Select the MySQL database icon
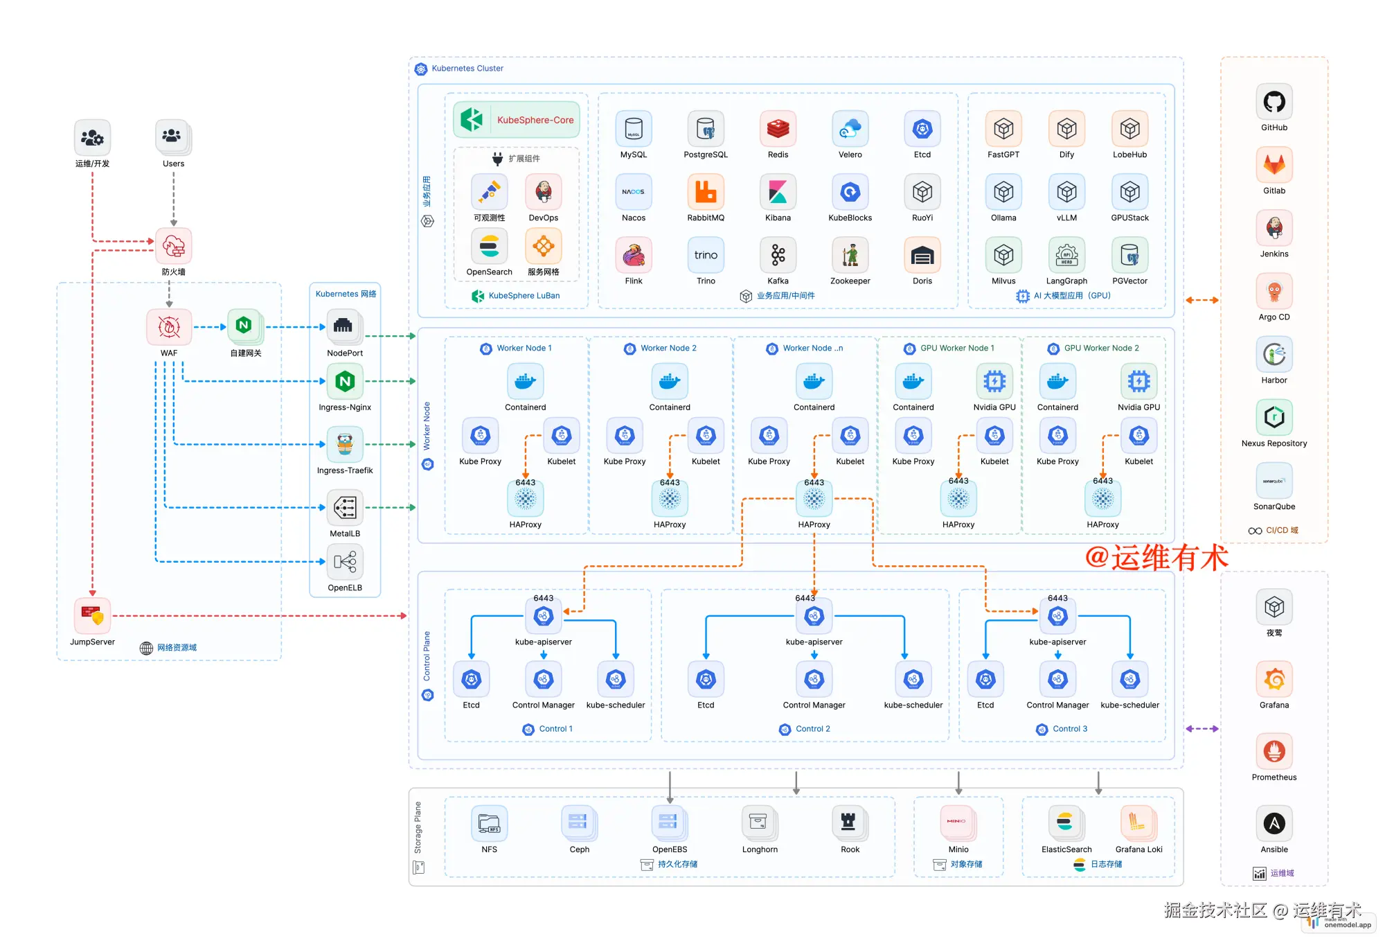The height and width of the screenshot is (943, 1385). click(633, 130)
